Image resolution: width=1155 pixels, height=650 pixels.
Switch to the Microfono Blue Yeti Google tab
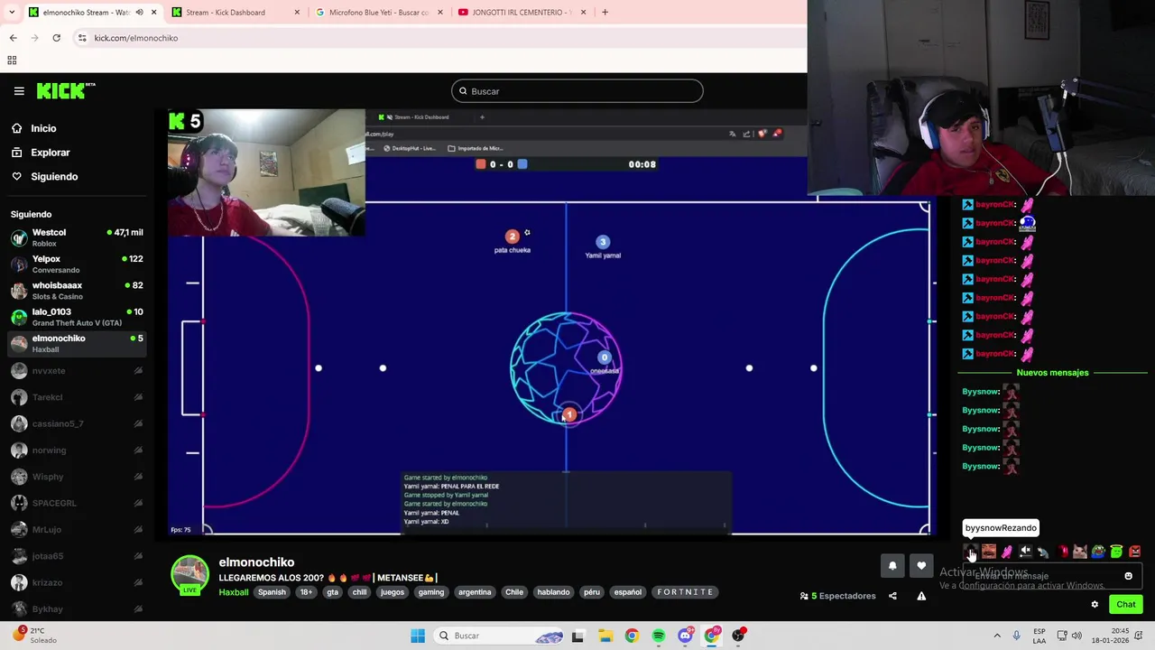point(378,13)
